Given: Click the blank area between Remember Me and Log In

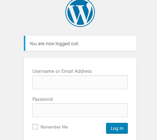Looking at the screenshot, I should [87, 128].
